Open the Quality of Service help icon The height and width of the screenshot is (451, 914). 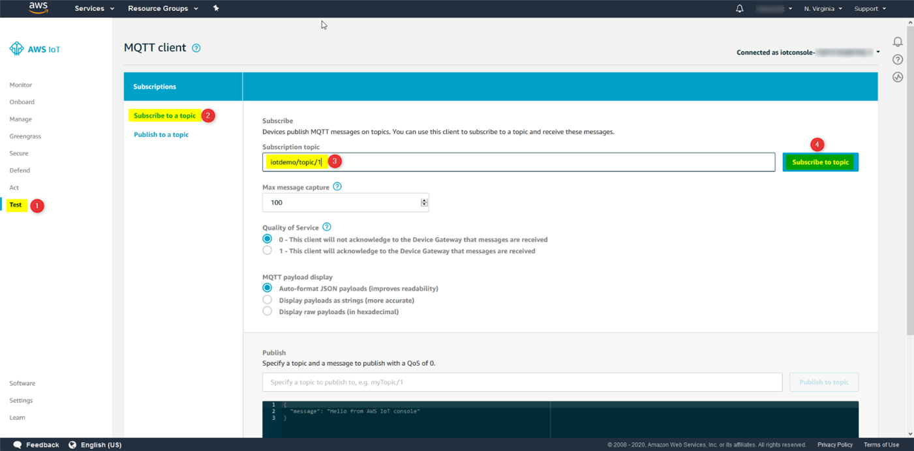pyautogui.click(x=327, y=227)
